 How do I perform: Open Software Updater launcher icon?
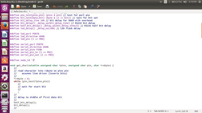[x=5, y=86]
